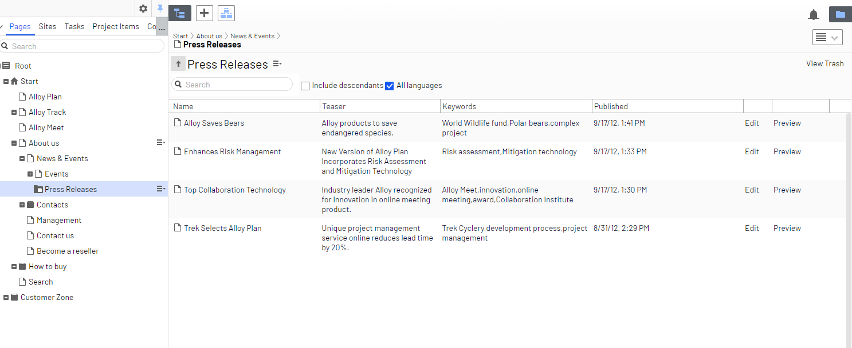Click the Start home icon in tree
Viewport: 852px width, 348px height.
(x=14, y=81)
